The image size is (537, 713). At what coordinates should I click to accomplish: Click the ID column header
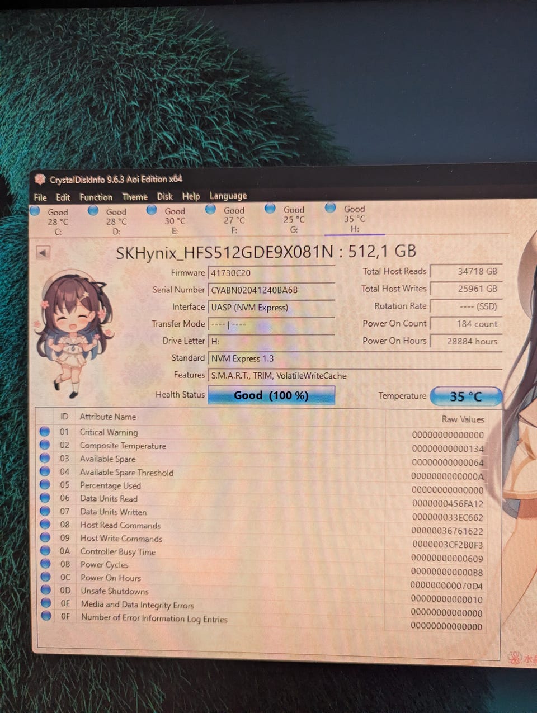64,417
